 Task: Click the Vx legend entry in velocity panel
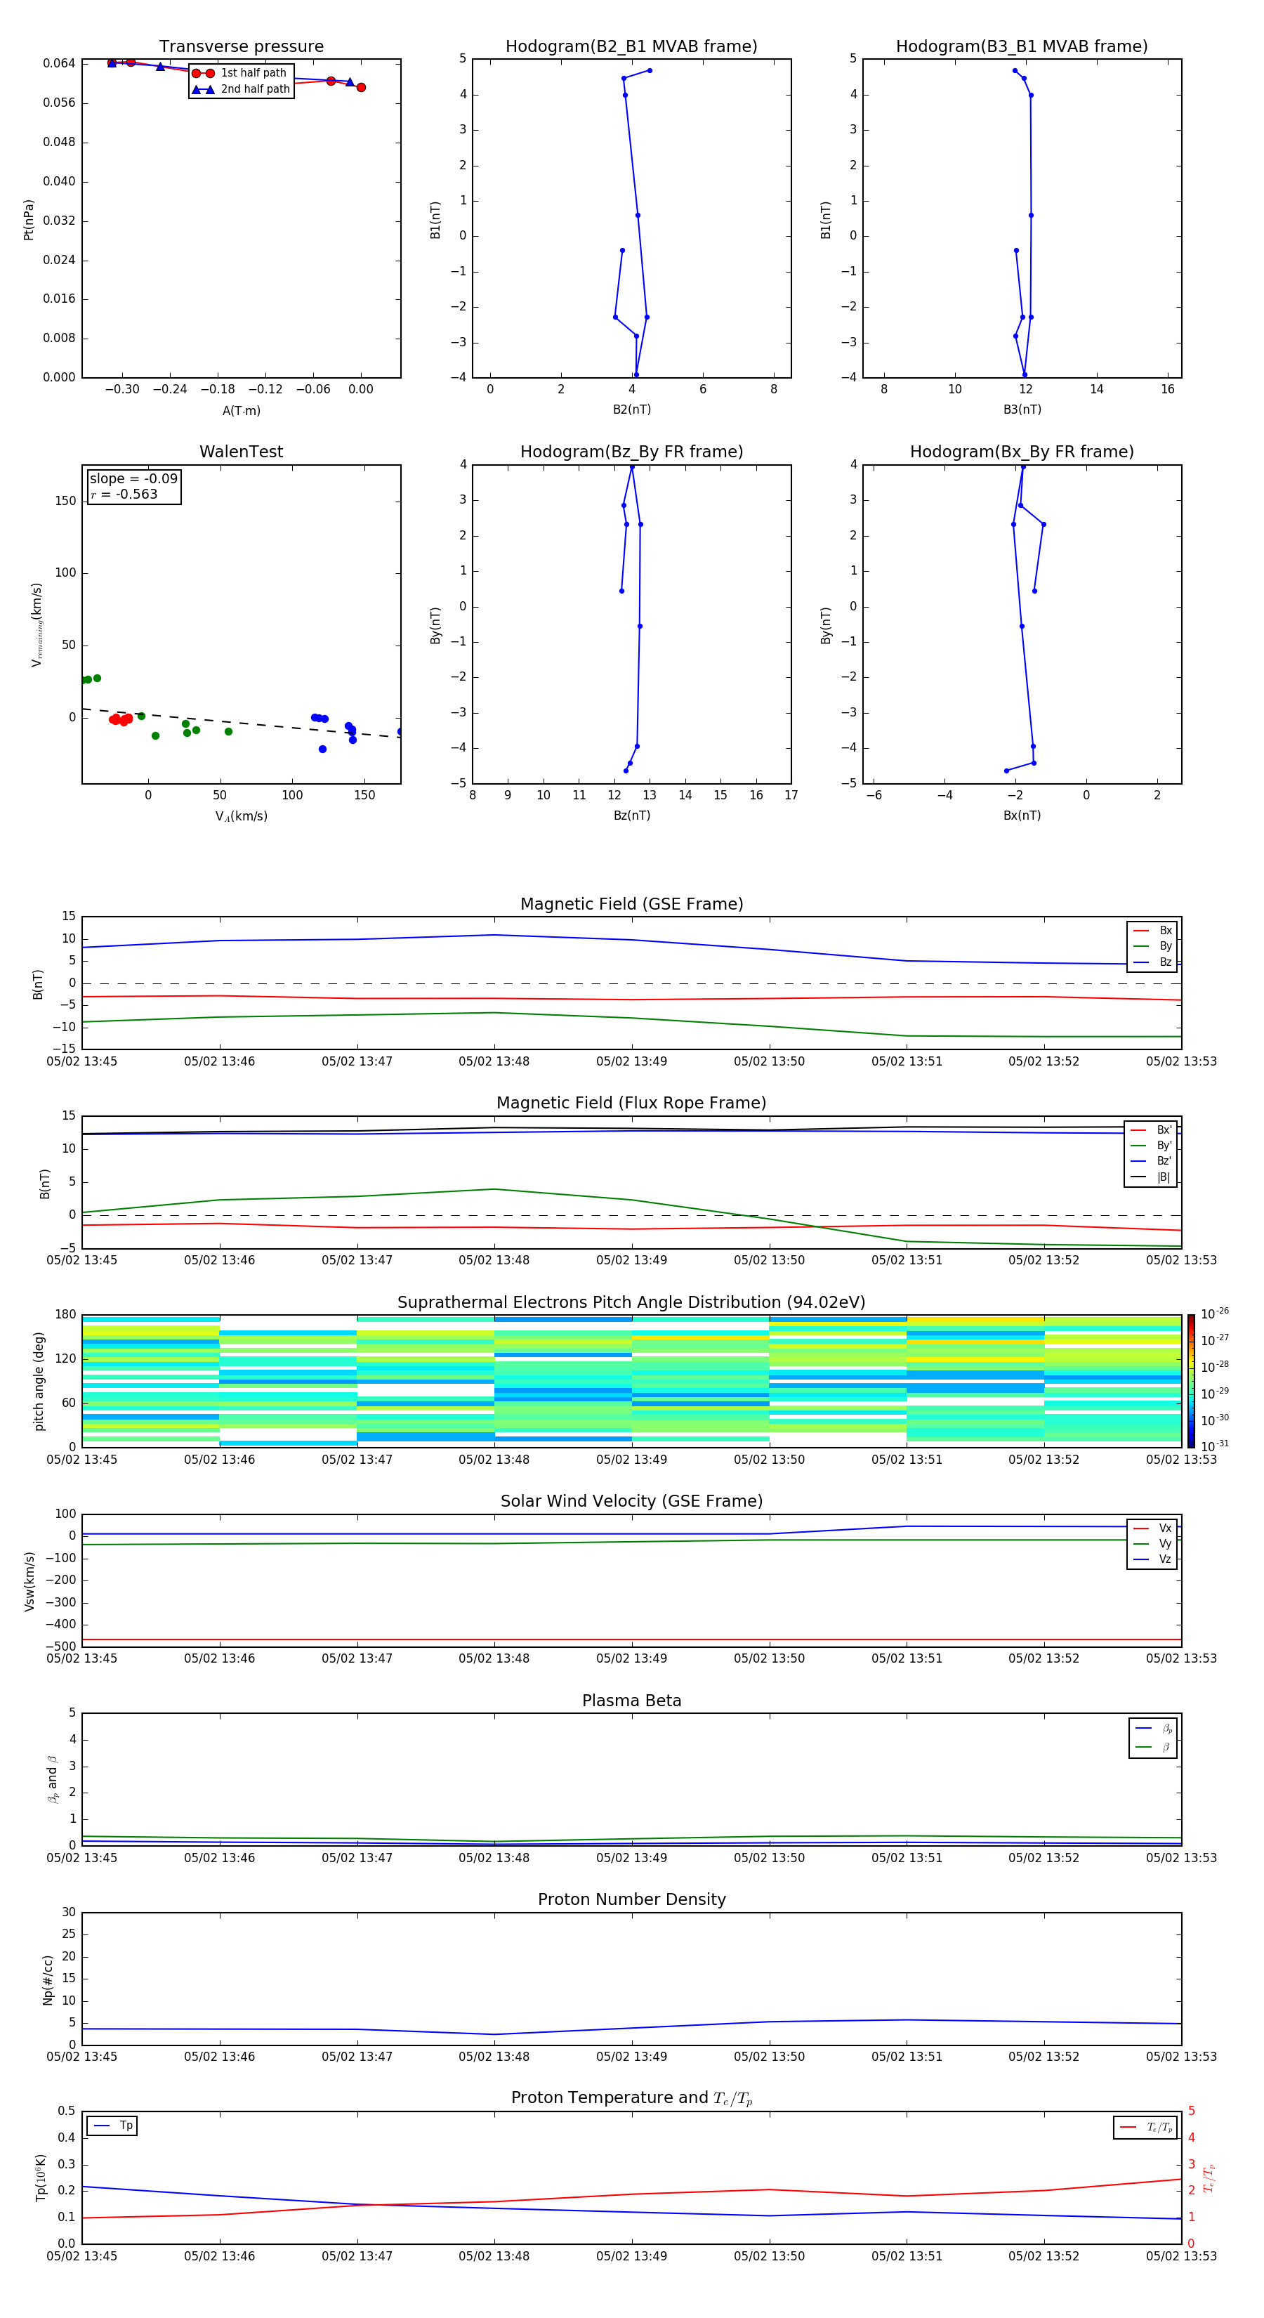coord(1152,1528)
